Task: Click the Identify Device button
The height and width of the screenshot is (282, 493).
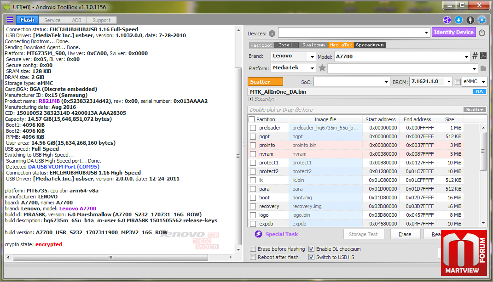Action: [x=454, y=32]
